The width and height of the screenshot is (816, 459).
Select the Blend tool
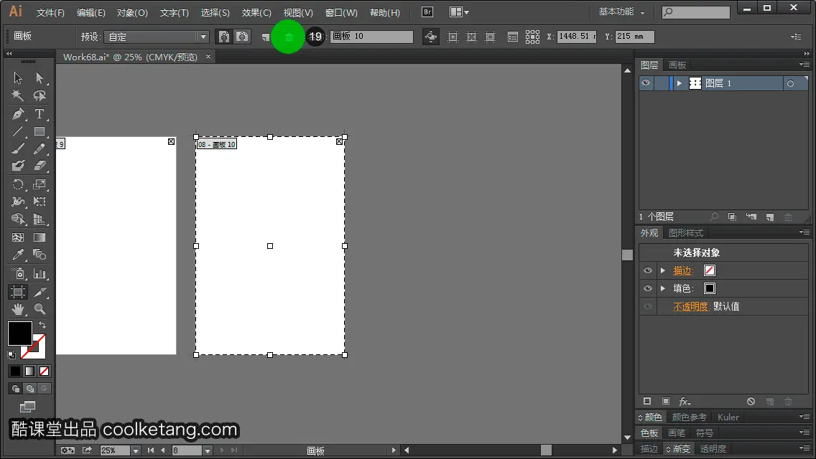click(x=40, y=255)
